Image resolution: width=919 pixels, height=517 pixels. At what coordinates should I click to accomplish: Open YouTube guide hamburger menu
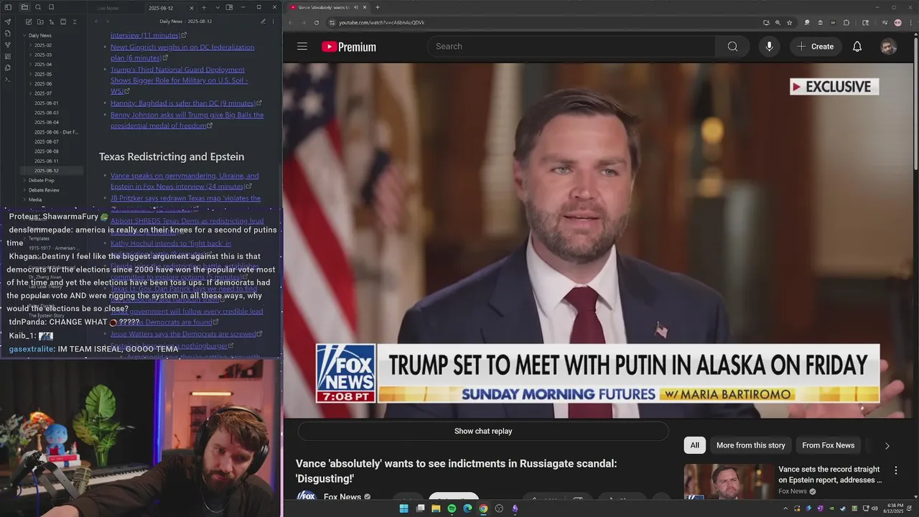tap(302, 47)
